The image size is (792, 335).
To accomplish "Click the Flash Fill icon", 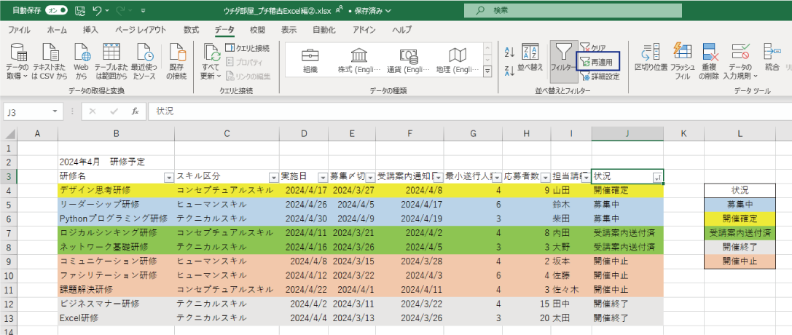I will tap(682, 57).
